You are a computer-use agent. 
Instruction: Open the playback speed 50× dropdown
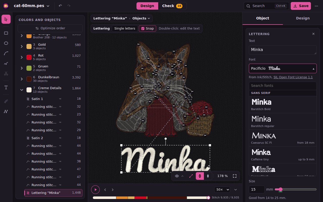pos(222,190)
